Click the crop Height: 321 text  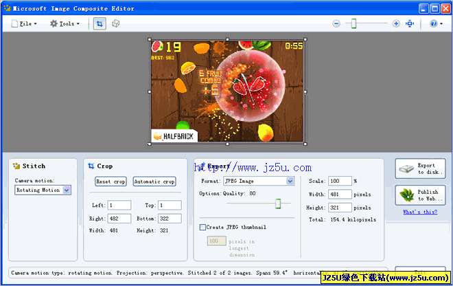pos(152,230)
